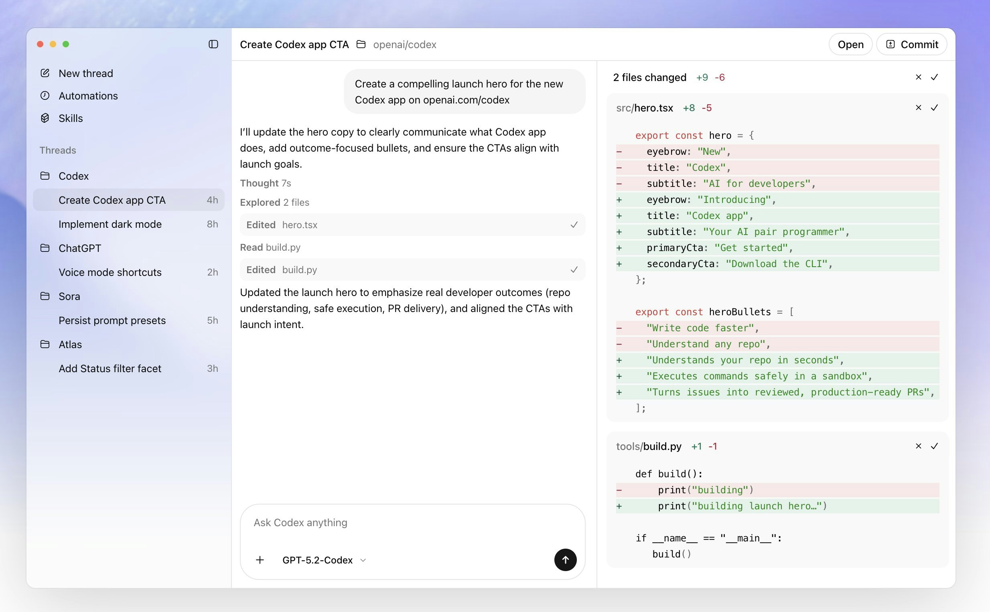Start a new thread with the pencil icon
The image size is (990, 612).
[45, 73]
